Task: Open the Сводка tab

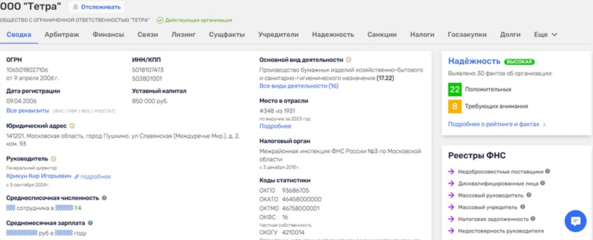Action: click(19, 35)
